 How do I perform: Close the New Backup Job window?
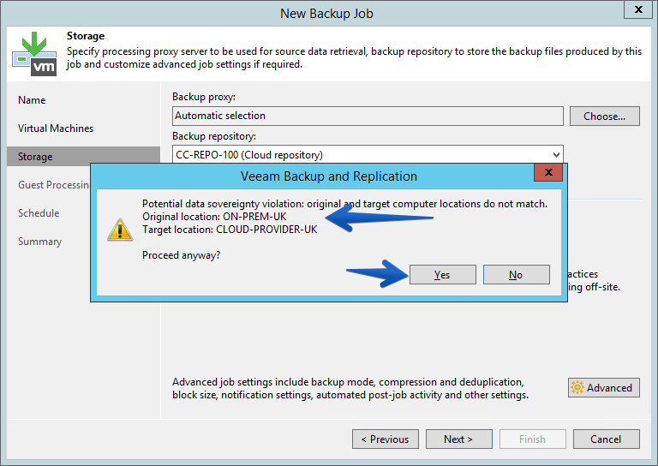pyautogui.click(x=638, y=9)
